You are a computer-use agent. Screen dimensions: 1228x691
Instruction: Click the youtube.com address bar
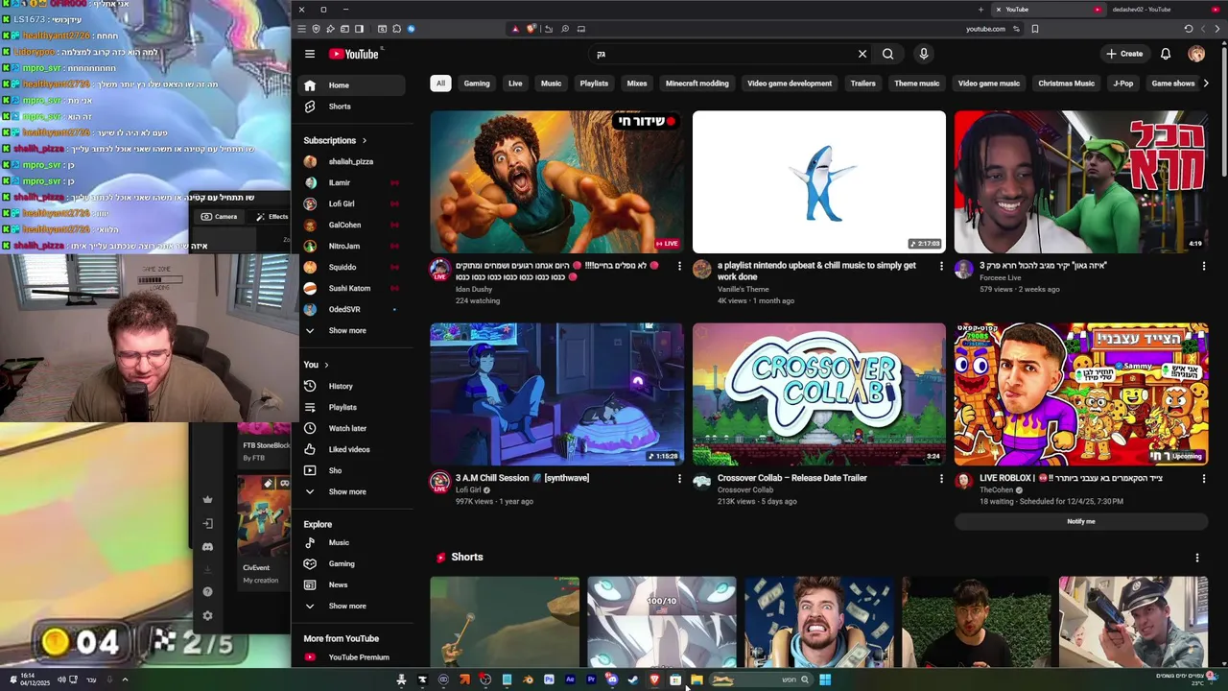point(985,29)
